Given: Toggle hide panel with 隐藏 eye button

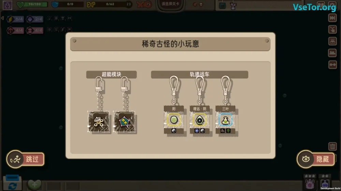Looking at the screenshot, I should [316, 159].
